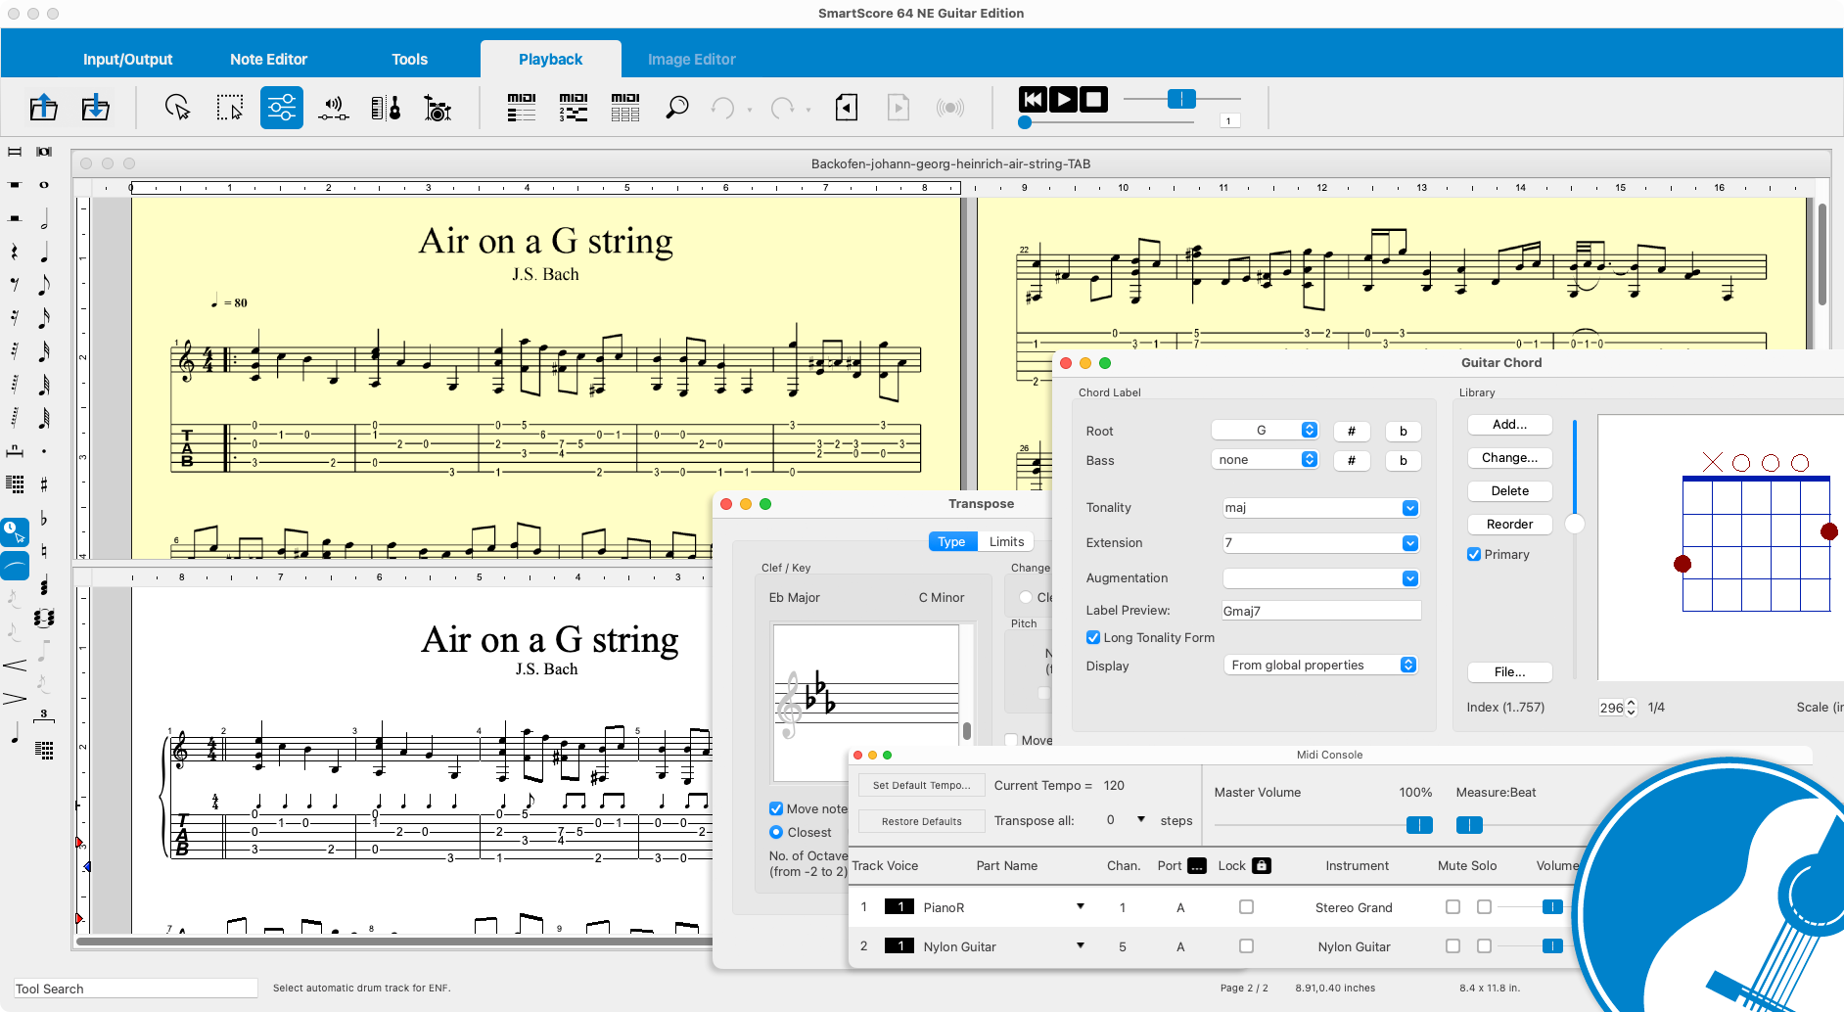Expand the Extension dropdown showing 7

1320,543
